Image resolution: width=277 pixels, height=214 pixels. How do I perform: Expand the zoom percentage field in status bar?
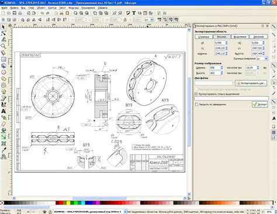(269, 212)
